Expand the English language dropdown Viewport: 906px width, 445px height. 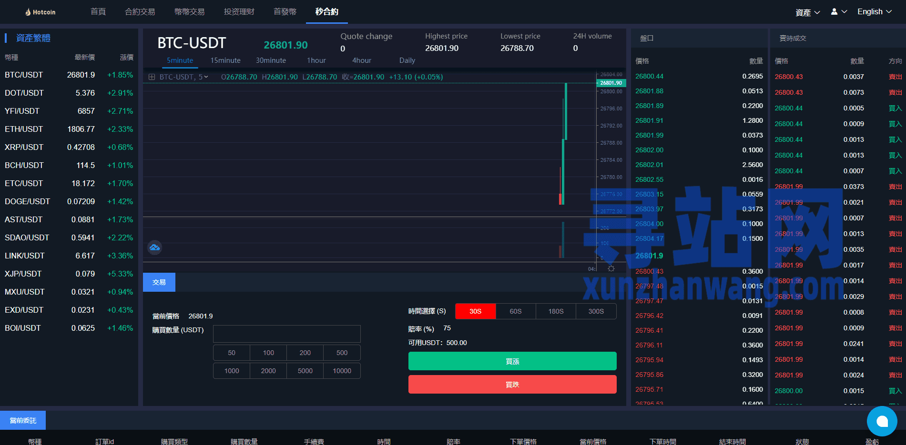coord(874,12)
